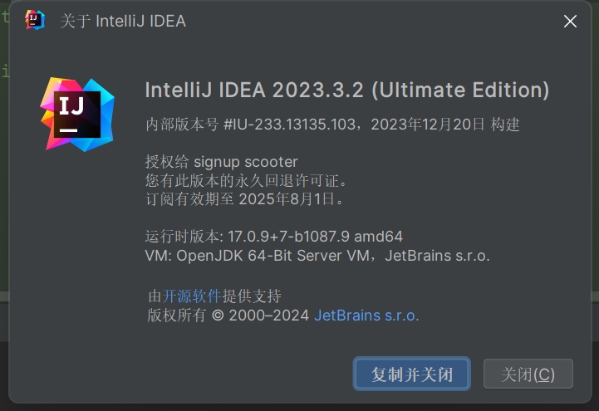Click the large IJ product logo
Screen dimensions: 599x411
[x=77, y=114]
